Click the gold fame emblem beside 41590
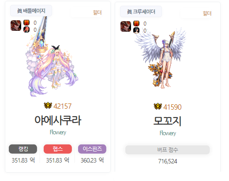The width and height of the screenshot is (229, 181). click(158, 107)
